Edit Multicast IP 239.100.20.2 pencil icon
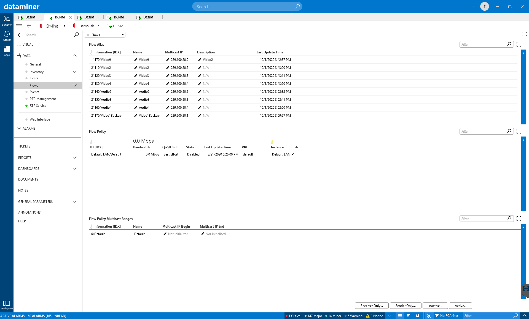This screenshot has height=319, width=529. pyautogui.click(x=168, y=67)
